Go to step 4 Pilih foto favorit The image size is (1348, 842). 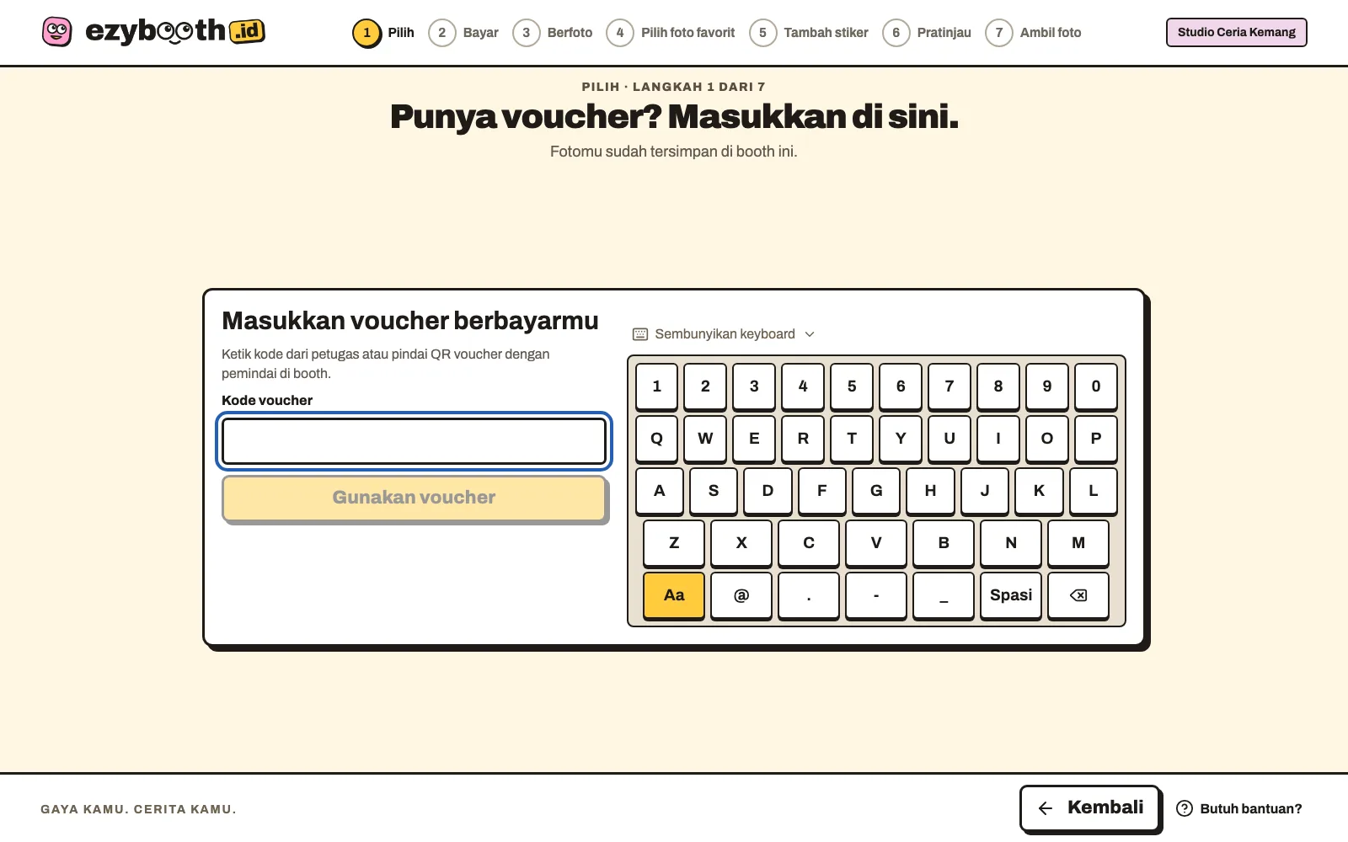pos(671,33)
